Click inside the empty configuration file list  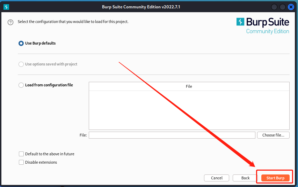coord(189,110)
